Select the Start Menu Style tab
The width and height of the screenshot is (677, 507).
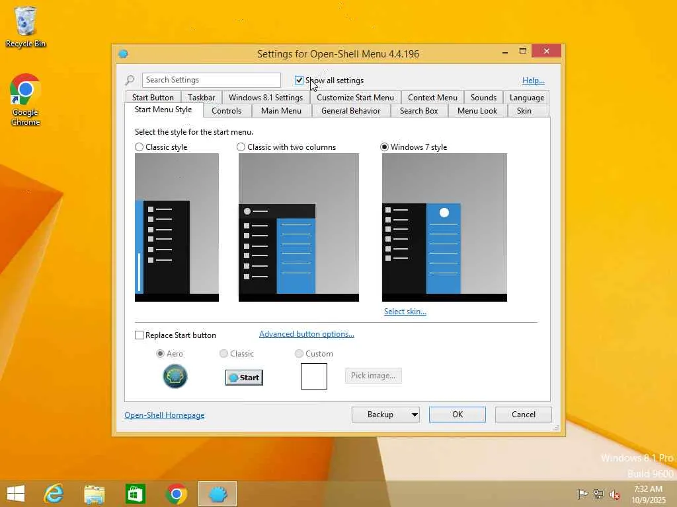pyautogui.click(x=163, y=110)
